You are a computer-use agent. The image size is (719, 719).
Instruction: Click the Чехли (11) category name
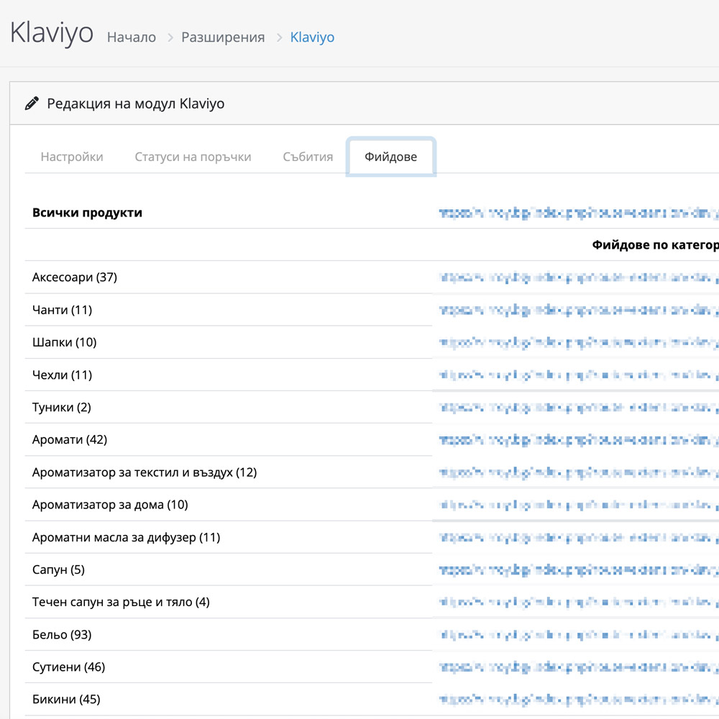tap(63, 375)
